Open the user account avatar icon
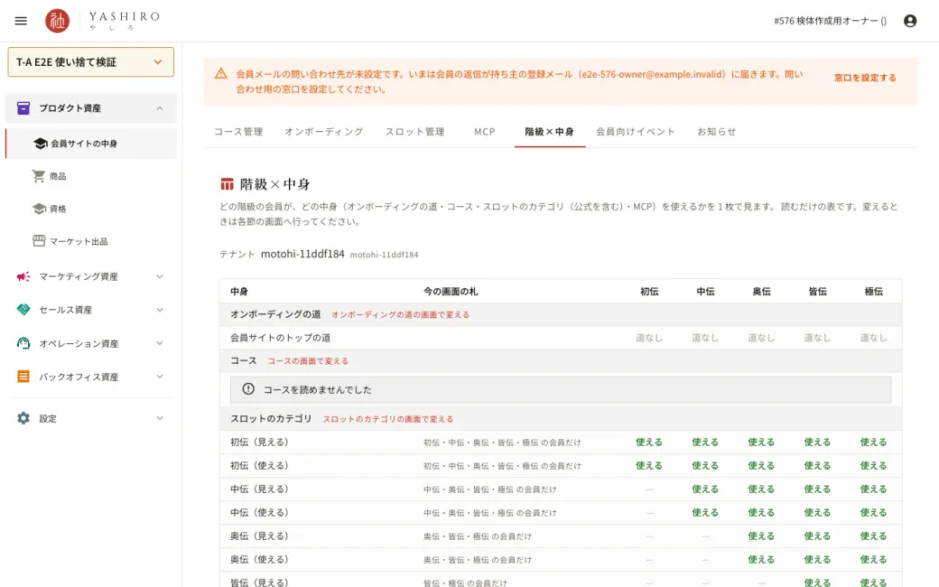This screenshot has height=587, width=939. (910, 21)
